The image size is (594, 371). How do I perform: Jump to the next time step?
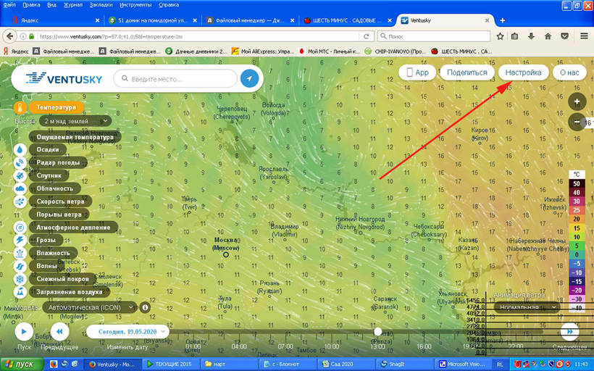(569, 332)
